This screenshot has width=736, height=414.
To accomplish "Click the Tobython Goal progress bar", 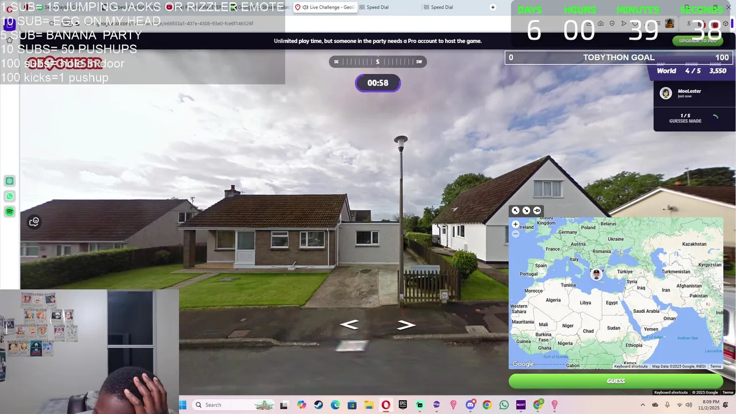I will (619, 57).
